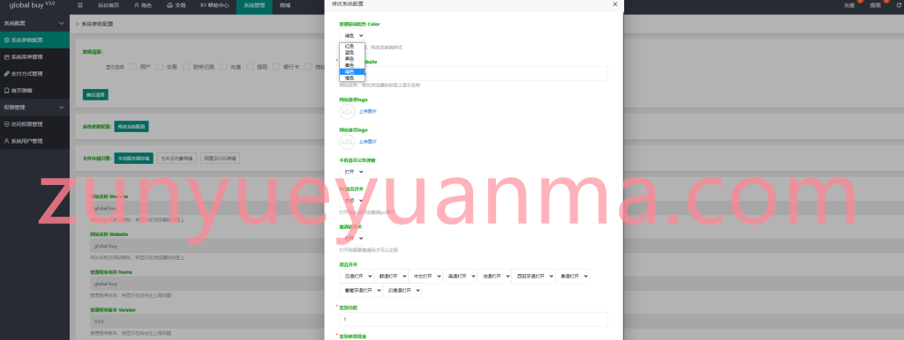This screenshot has width=904, height=340.
Task: Select 七牛云对象存储 storage button
Action: tap(177, 159)
